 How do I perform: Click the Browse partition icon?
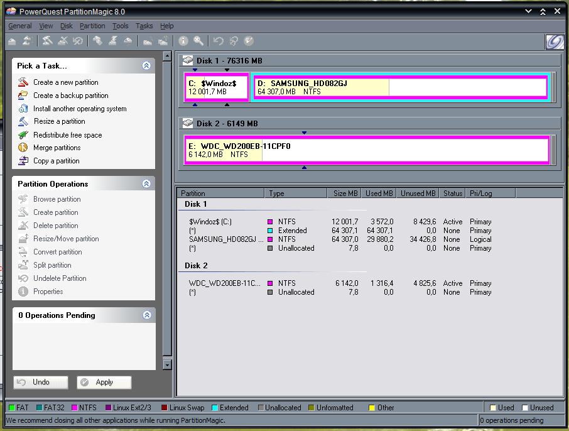[23, 199]
